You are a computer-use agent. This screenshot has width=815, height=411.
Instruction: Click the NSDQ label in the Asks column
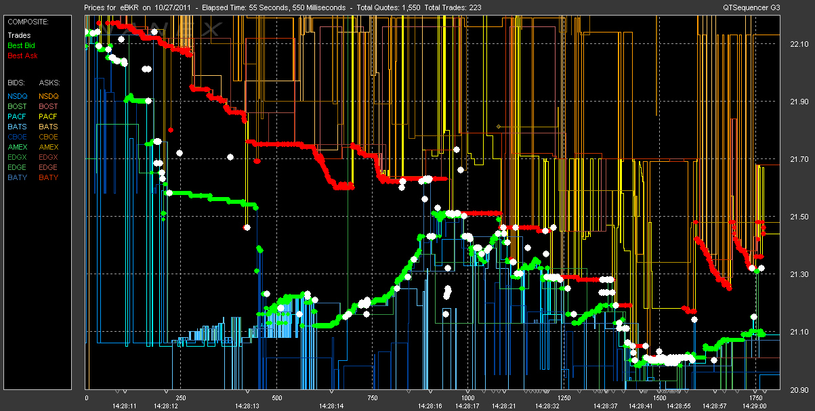click(48, 96)
